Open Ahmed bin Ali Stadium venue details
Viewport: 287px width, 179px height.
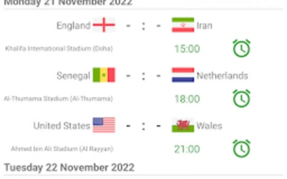click(62, 149)
